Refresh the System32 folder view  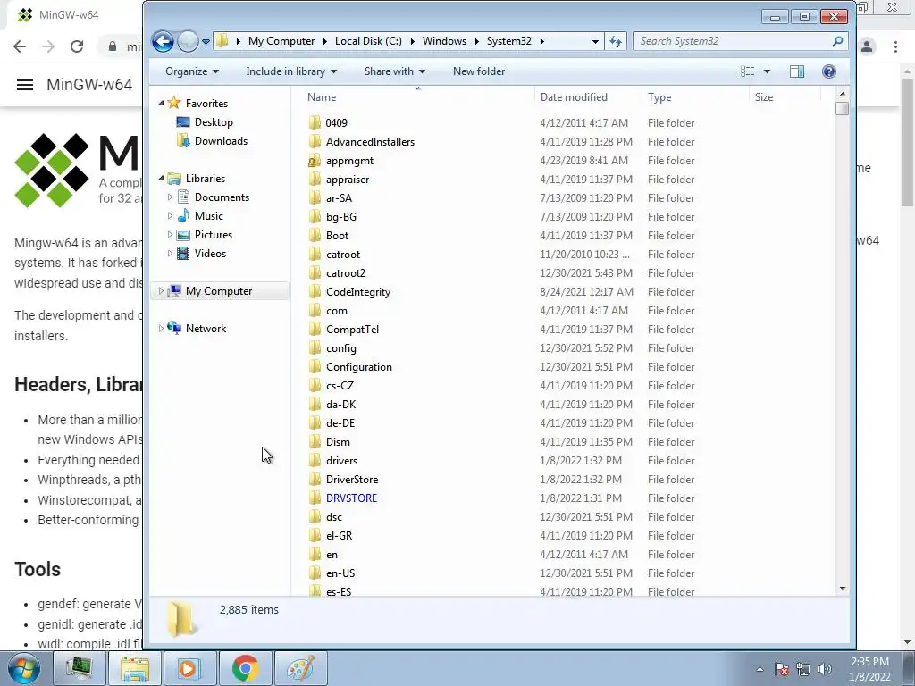(616, 41)
